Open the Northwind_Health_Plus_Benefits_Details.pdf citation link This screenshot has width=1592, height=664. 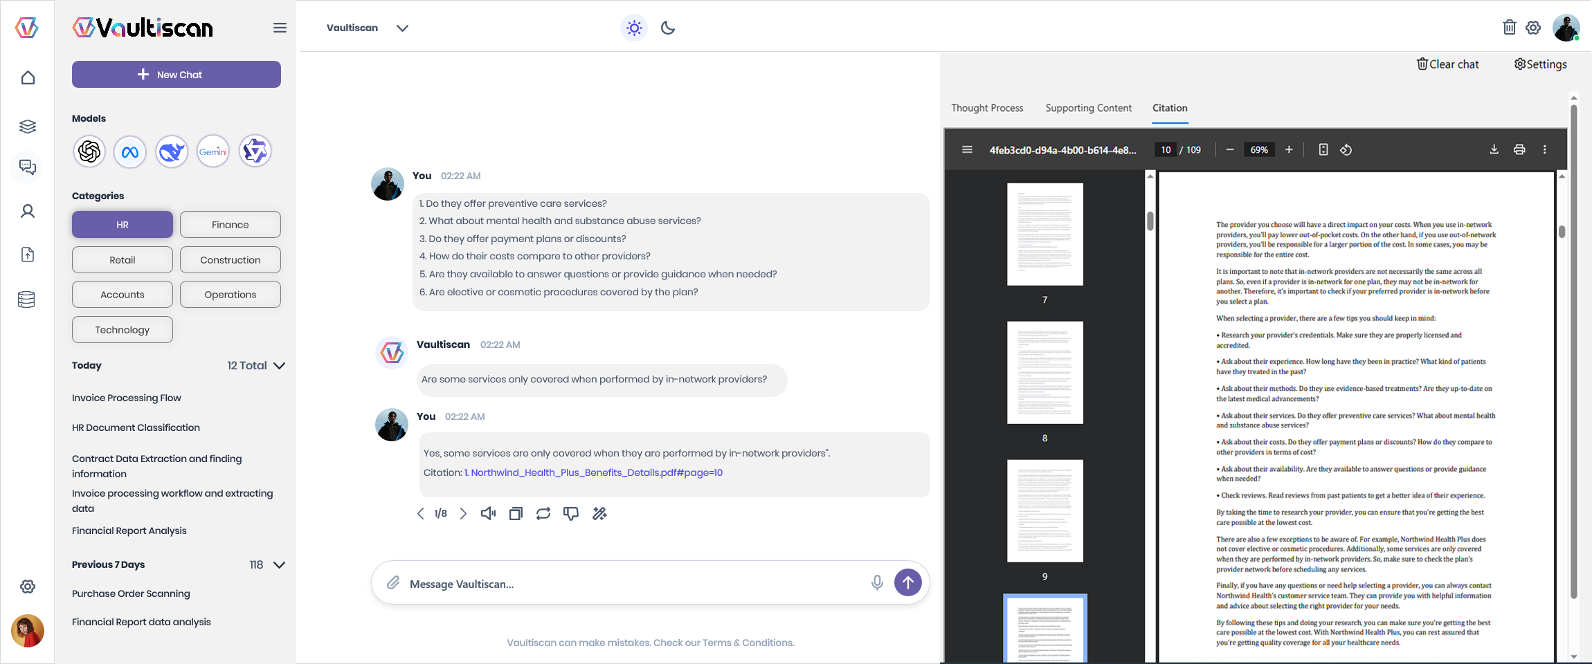point(596,472)
